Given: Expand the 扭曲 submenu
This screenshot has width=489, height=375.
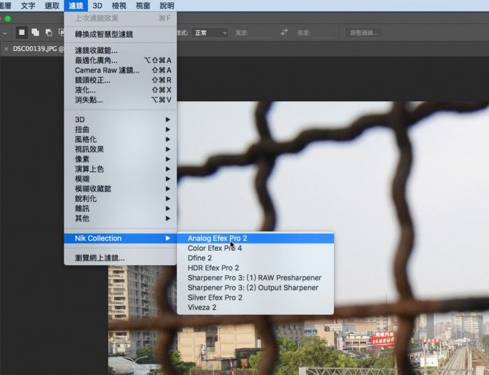Looking at the screenshot, I should coord(120,129).
